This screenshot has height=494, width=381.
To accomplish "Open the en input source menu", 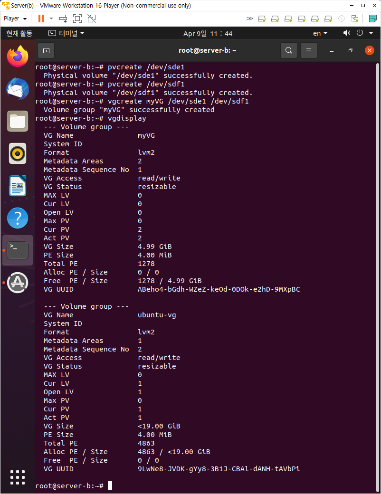I will point(320,33).
